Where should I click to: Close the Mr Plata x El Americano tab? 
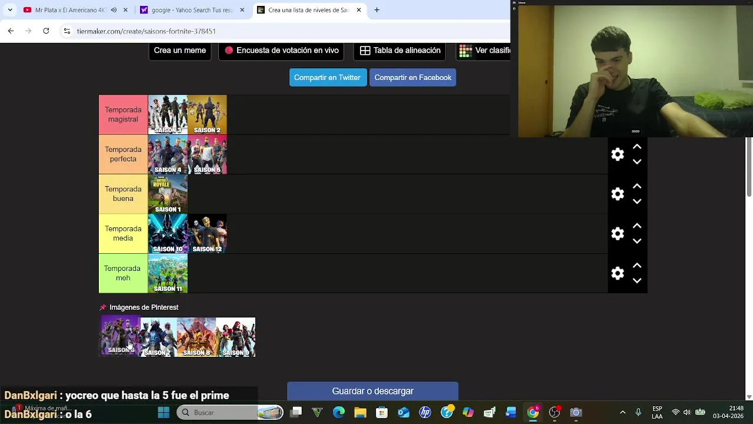[x=125, y=10]
